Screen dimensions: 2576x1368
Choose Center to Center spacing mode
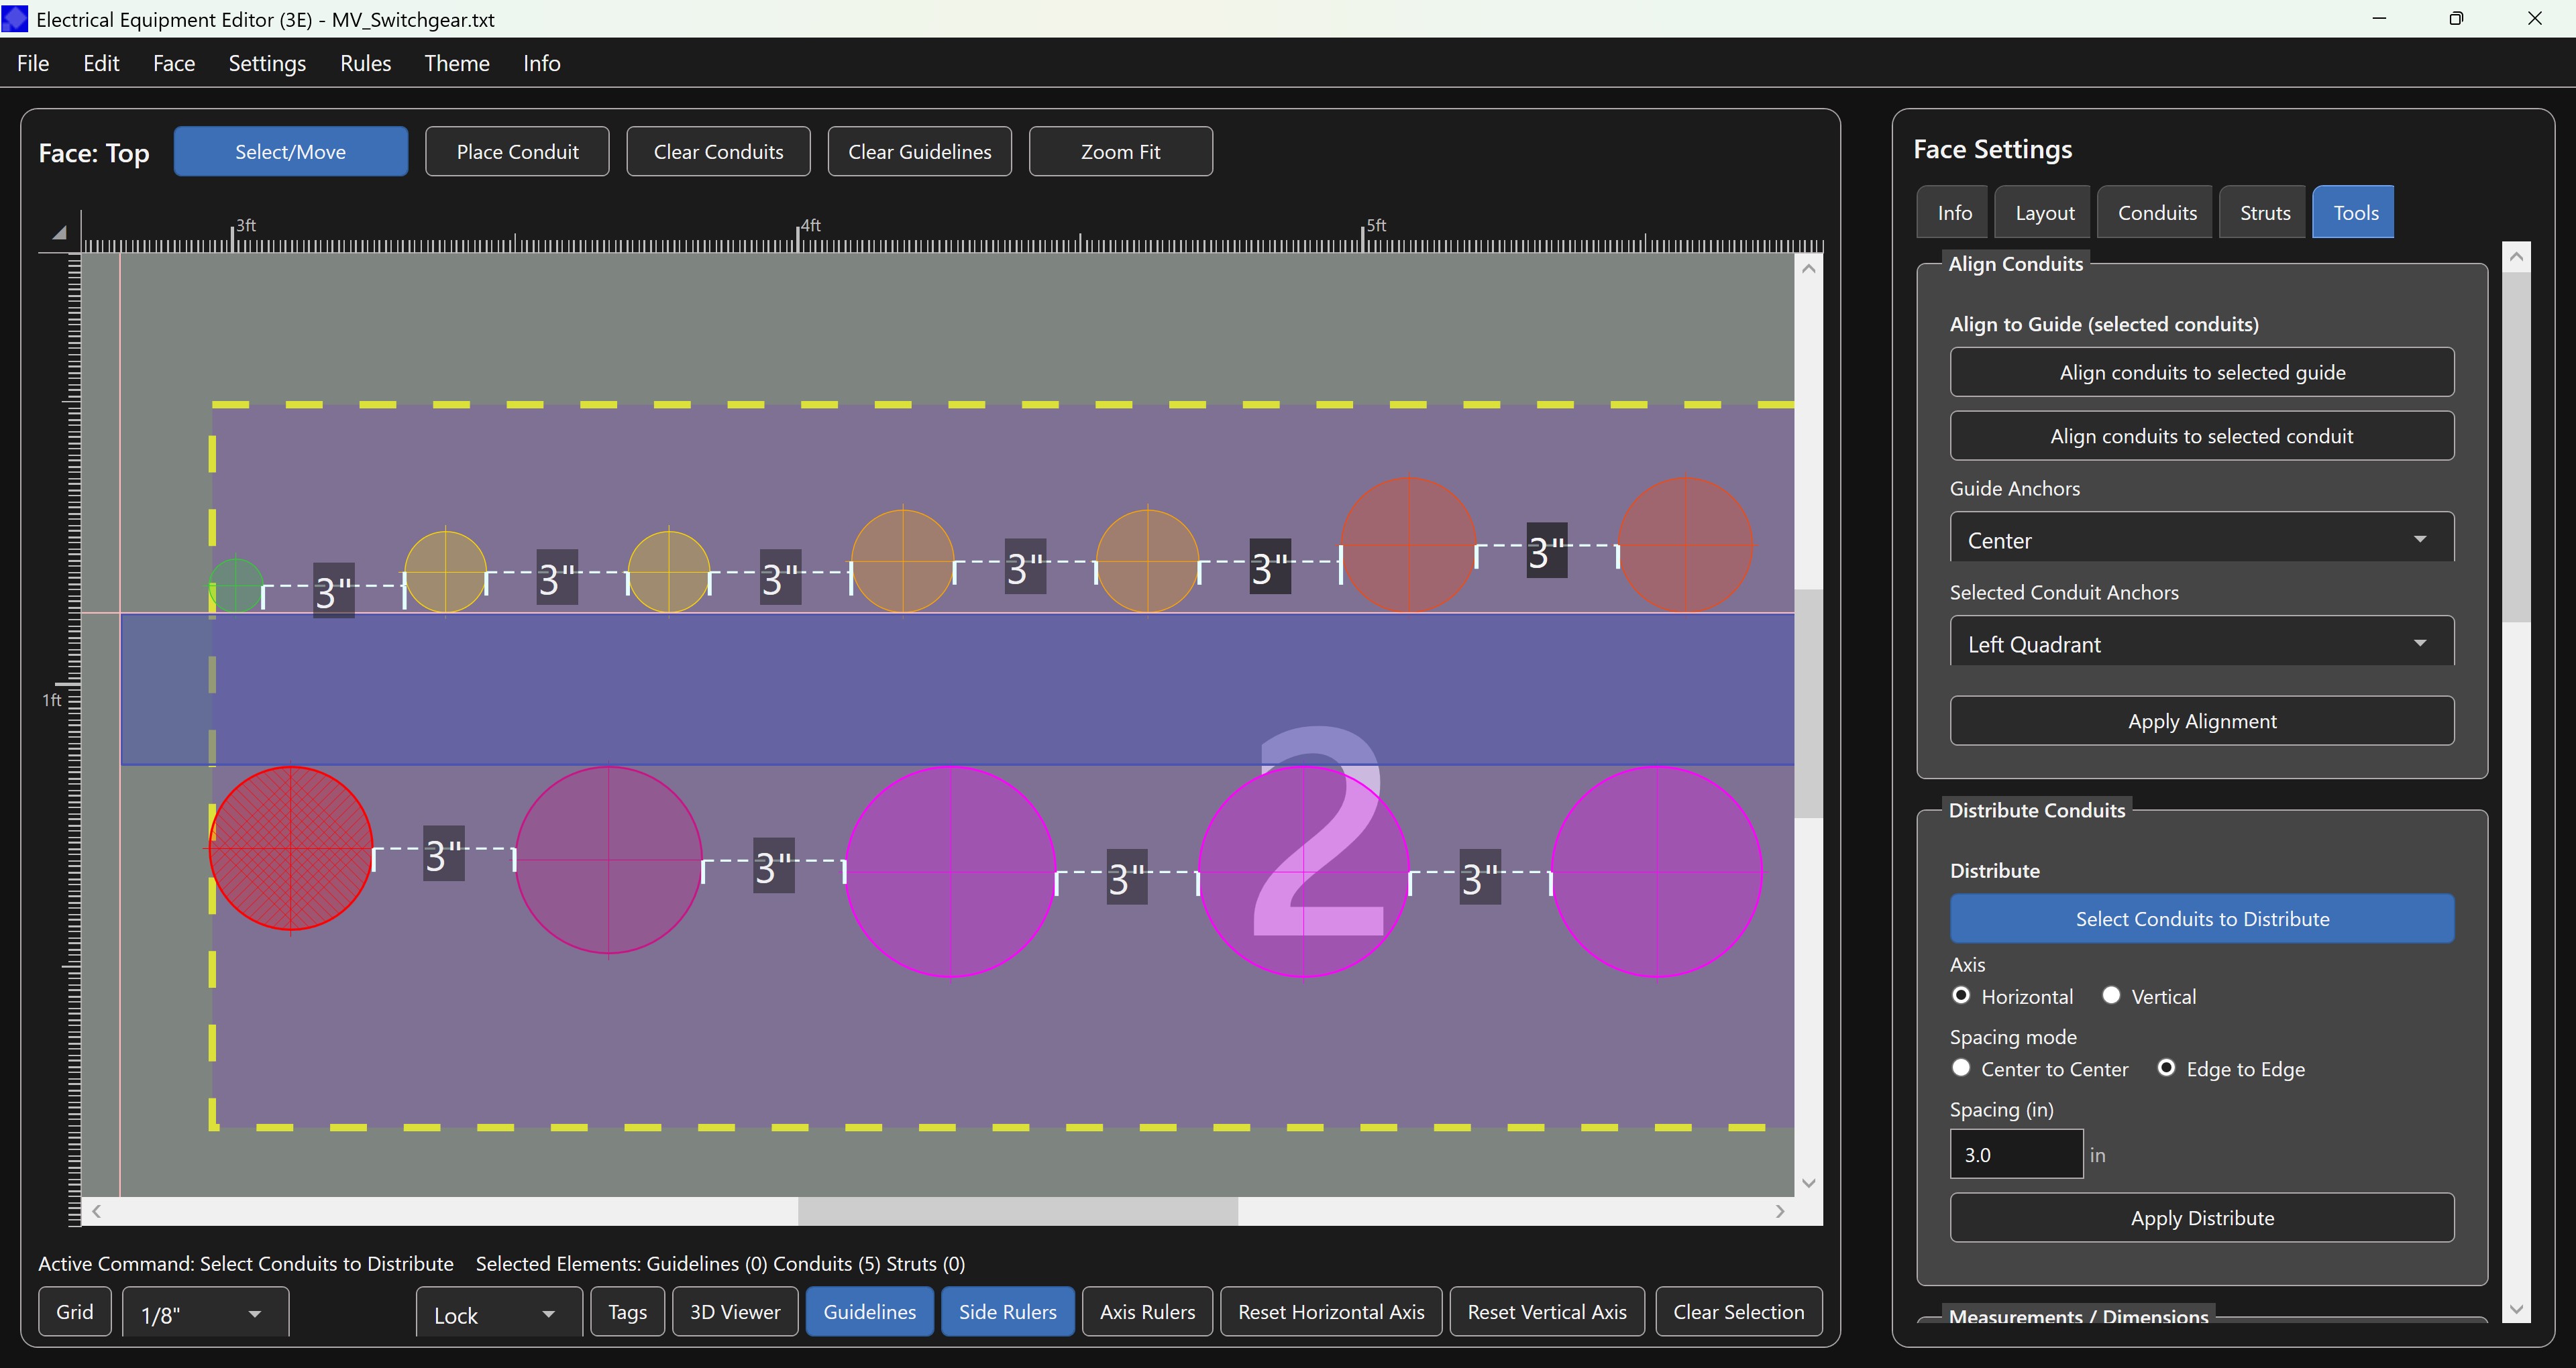1961,1068
